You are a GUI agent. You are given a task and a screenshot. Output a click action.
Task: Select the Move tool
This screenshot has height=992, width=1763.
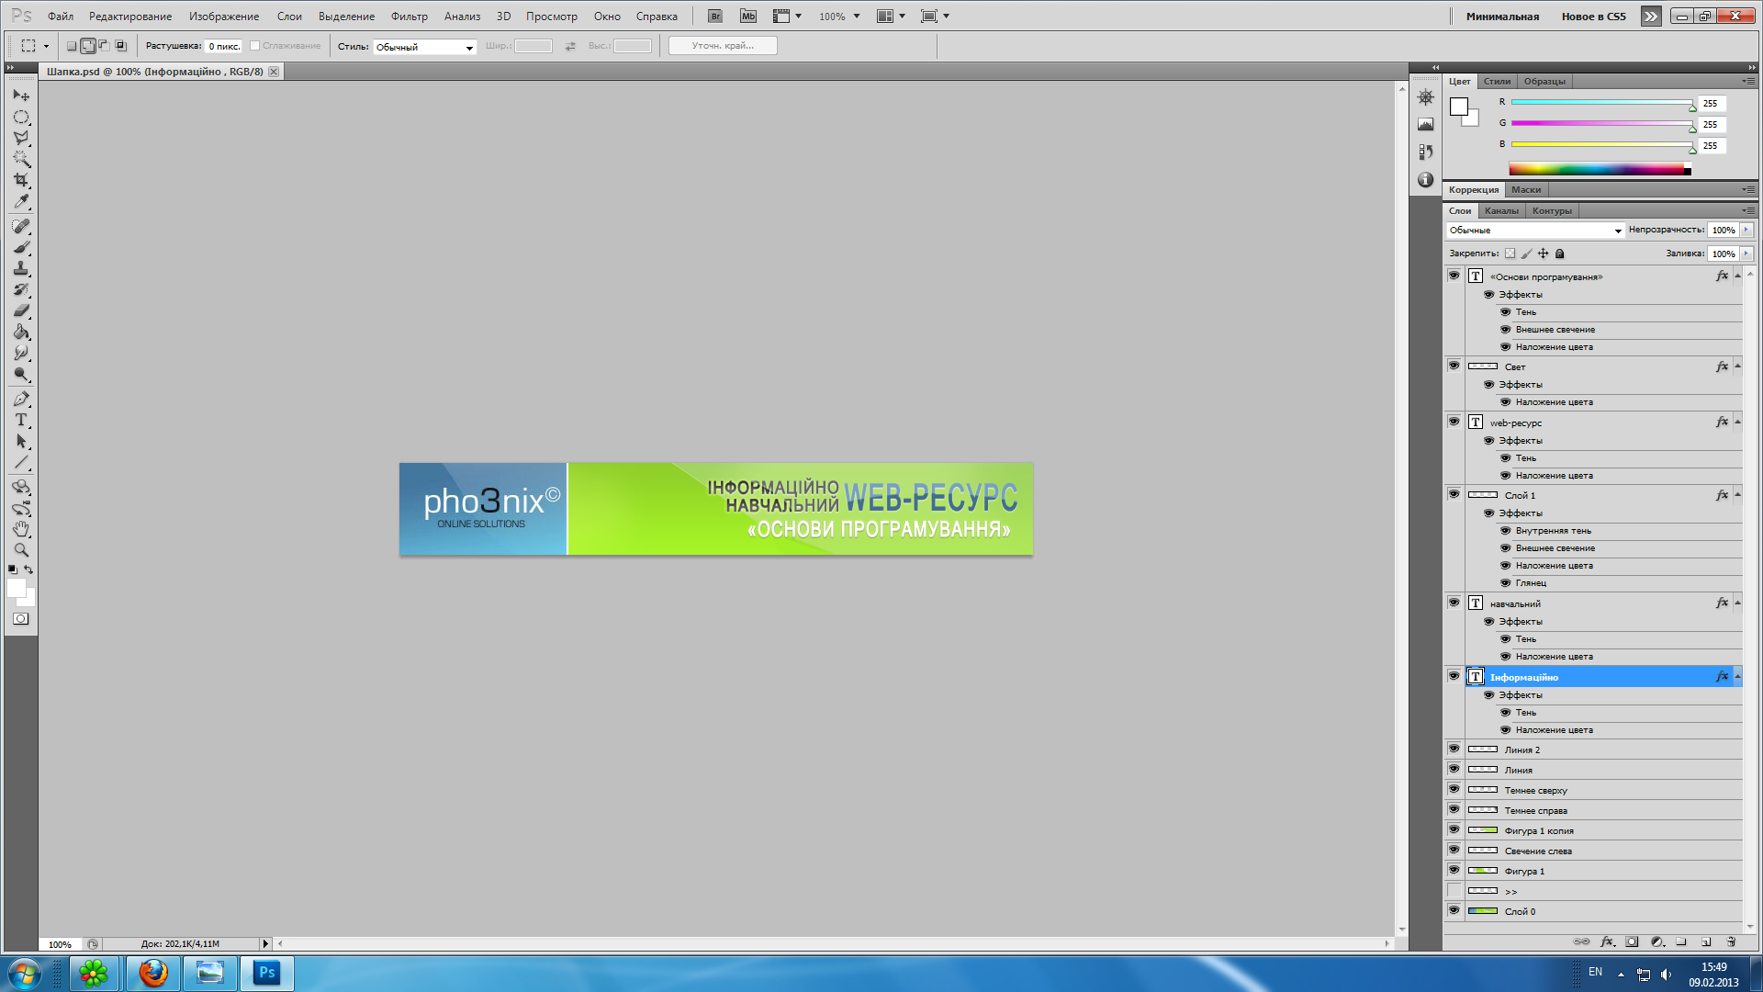click(20, 96)
